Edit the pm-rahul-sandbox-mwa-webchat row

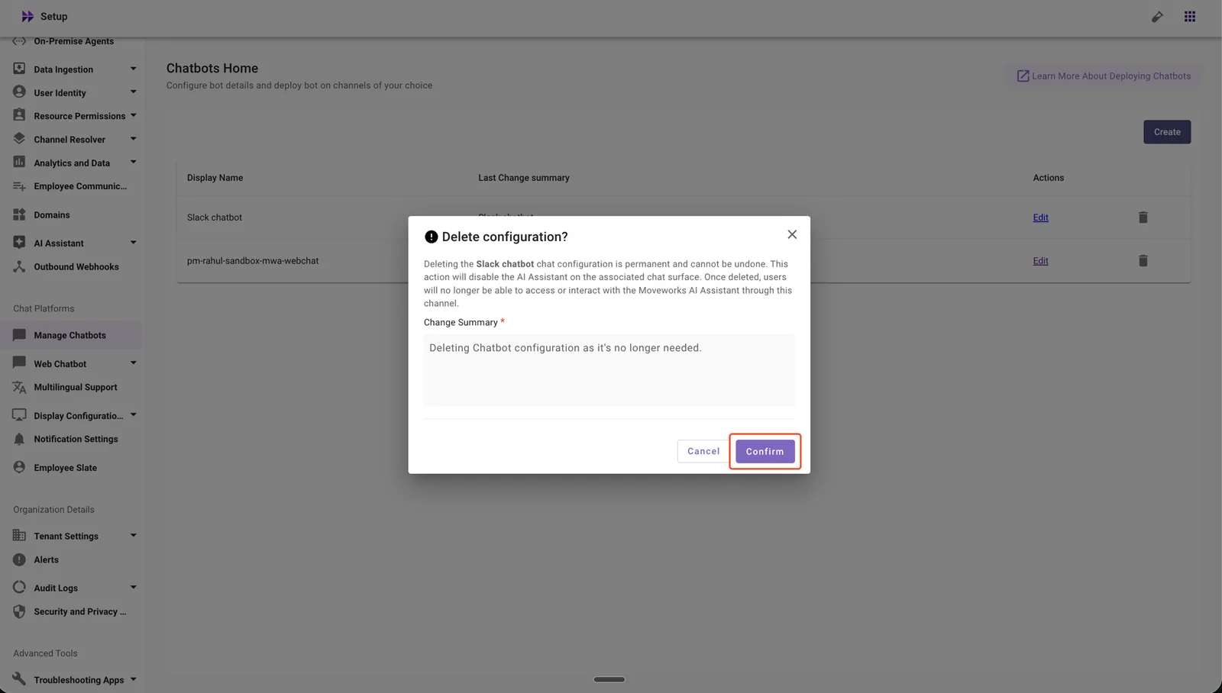click(1040, 261)
